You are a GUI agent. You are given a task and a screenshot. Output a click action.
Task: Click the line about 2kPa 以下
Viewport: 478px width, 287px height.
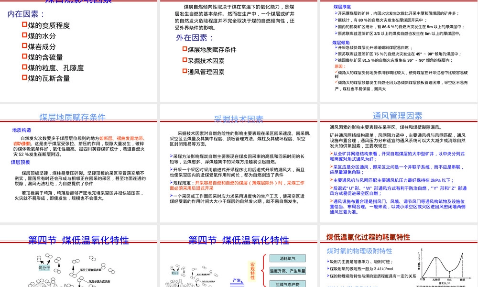(392, 180)
